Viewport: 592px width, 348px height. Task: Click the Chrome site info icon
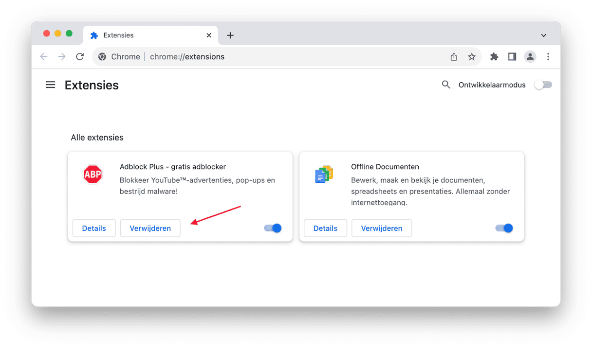(102, 57)
